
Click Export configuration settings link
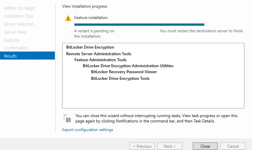pos(87,130)
